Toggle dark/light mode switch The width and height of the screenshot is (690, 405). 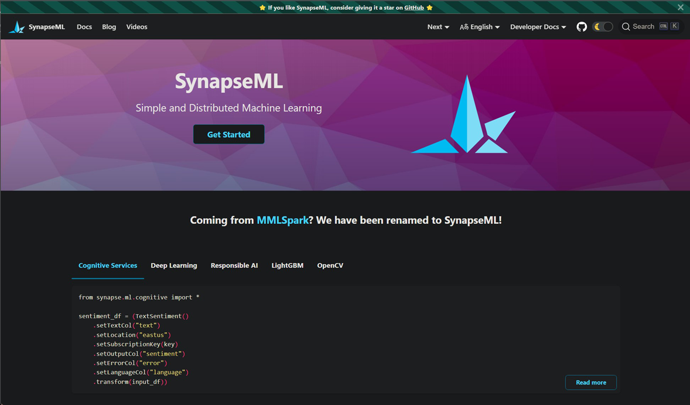(x=602, y=27)
